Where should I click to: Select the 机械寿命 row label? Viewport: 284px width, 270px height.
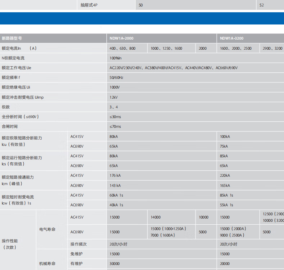pos(47,264)
